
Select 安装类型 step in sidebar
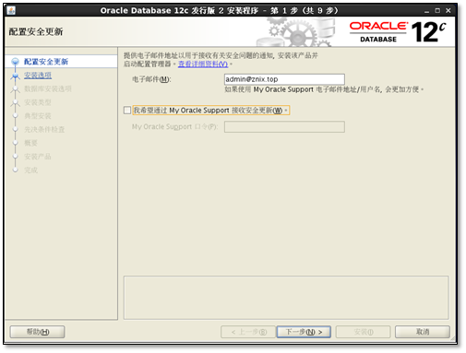pos(38,102)
